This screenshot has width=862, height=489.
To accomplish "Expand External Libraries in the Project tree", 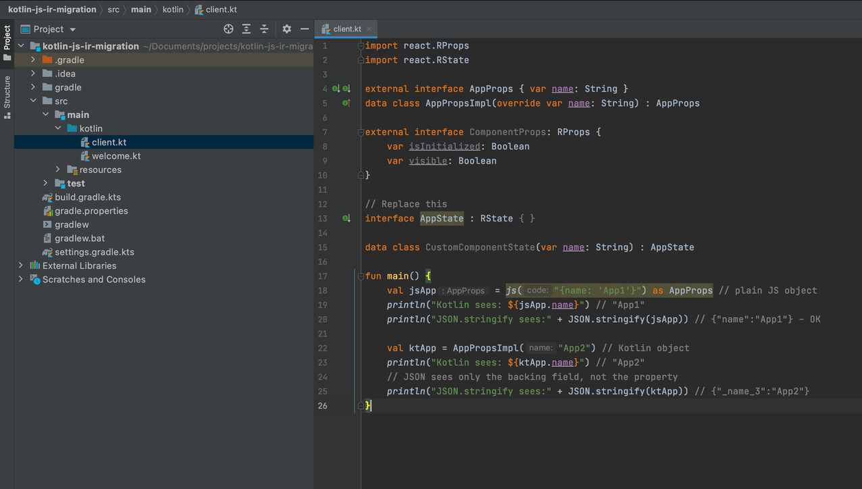I will (x=20, y=265).
